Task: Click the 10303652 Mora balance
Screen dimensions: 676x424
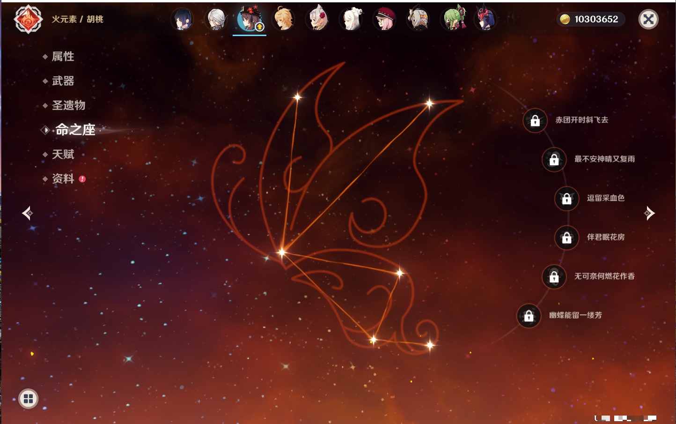Action: tap(596, 19)
